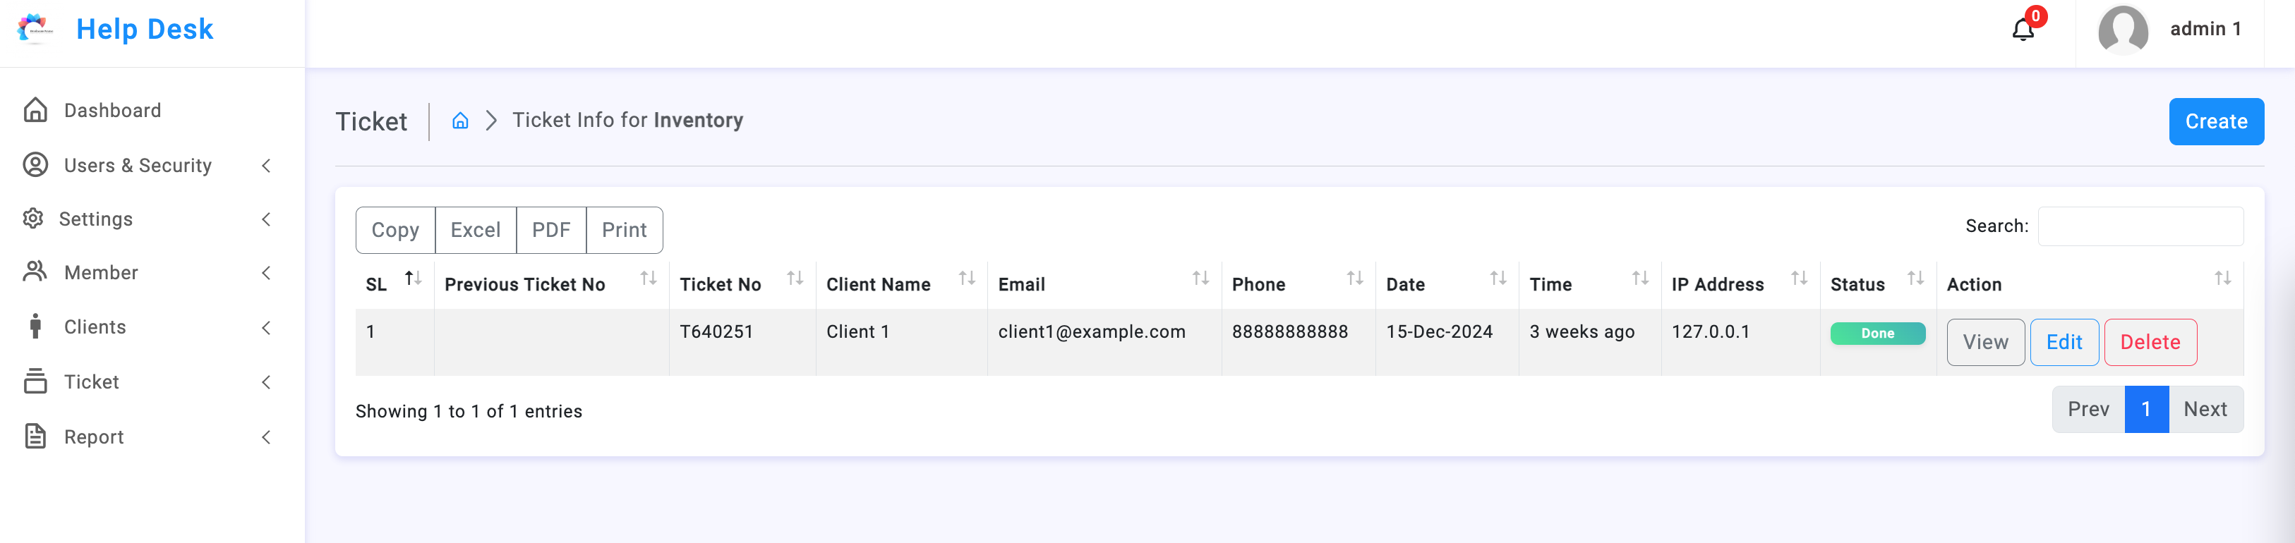Copy table data with Copy button
Screen dimensions: 2295x543
pyautogui.click(x=396, y=230)
